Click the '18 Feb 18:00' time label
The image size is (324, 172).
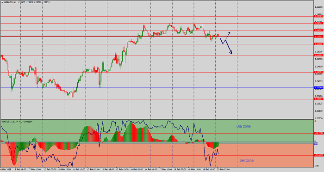click(x=194, y=170)
